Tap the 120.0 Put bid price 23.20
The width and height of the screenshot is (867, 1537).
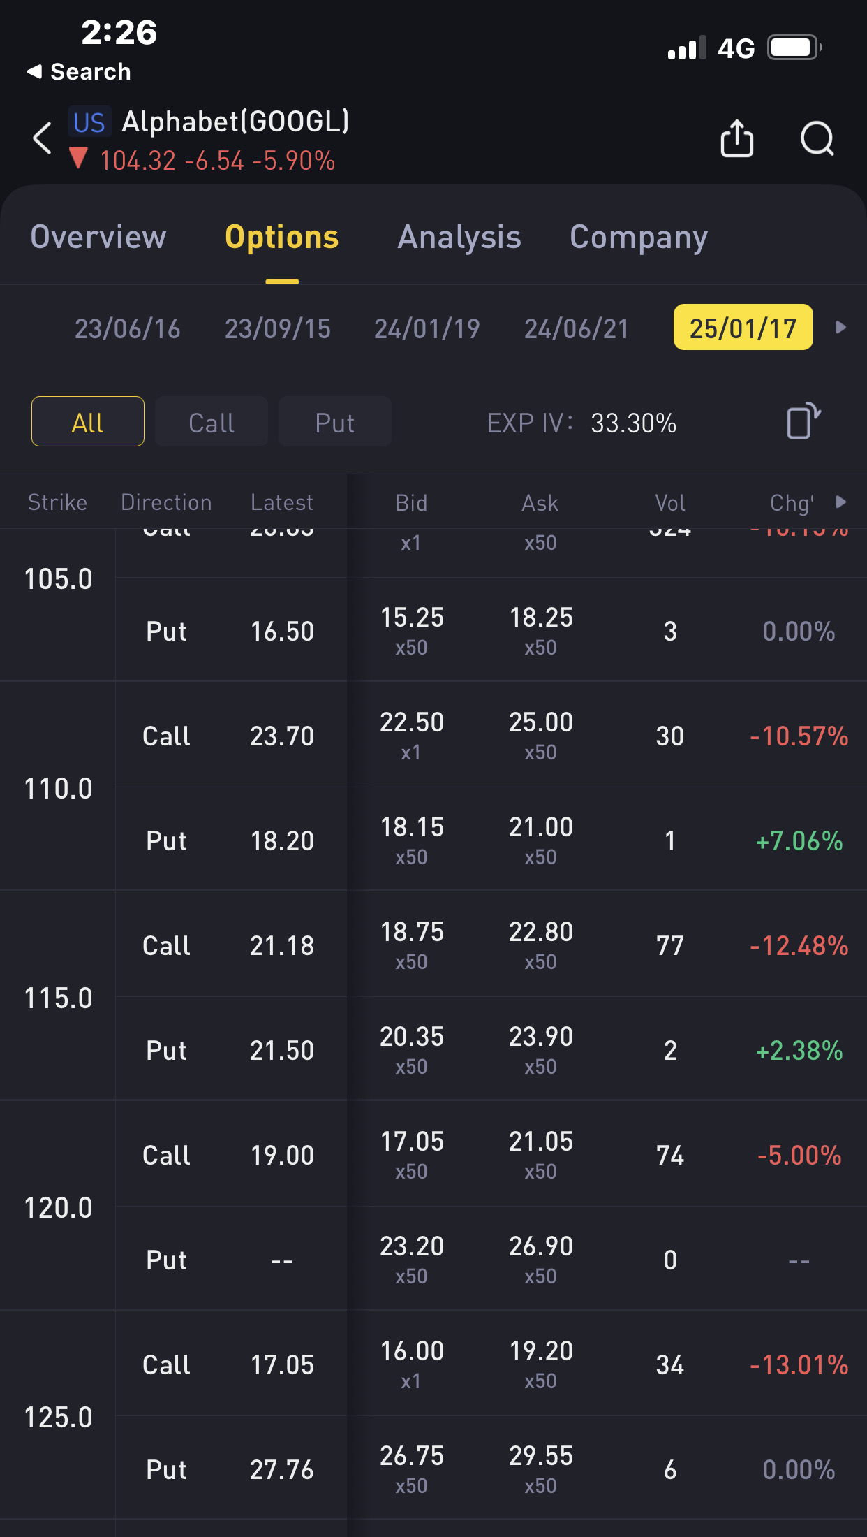[412, 1247]
